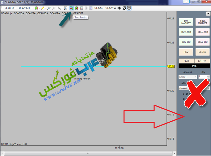211x156 pixels.
Task: Click the 50,22 price axis label
Action: pos(171,43)
